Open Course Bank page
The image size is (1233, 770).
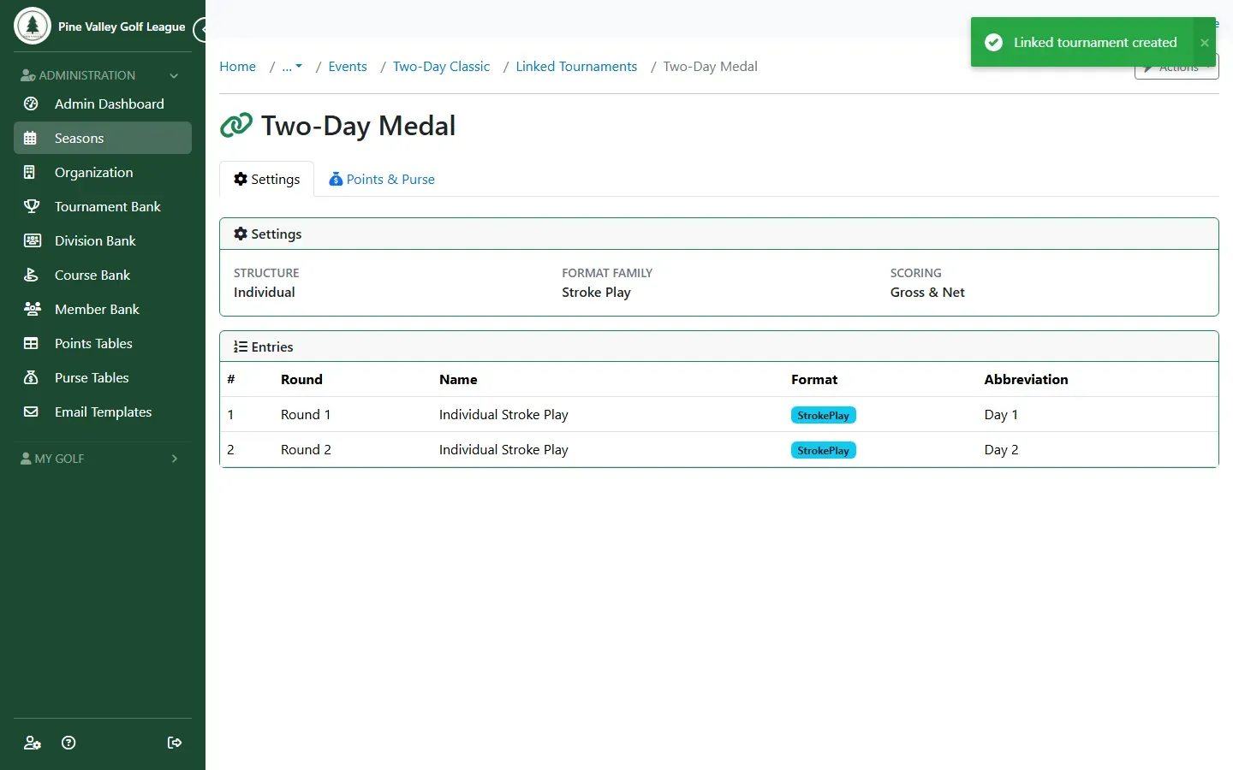103,275
